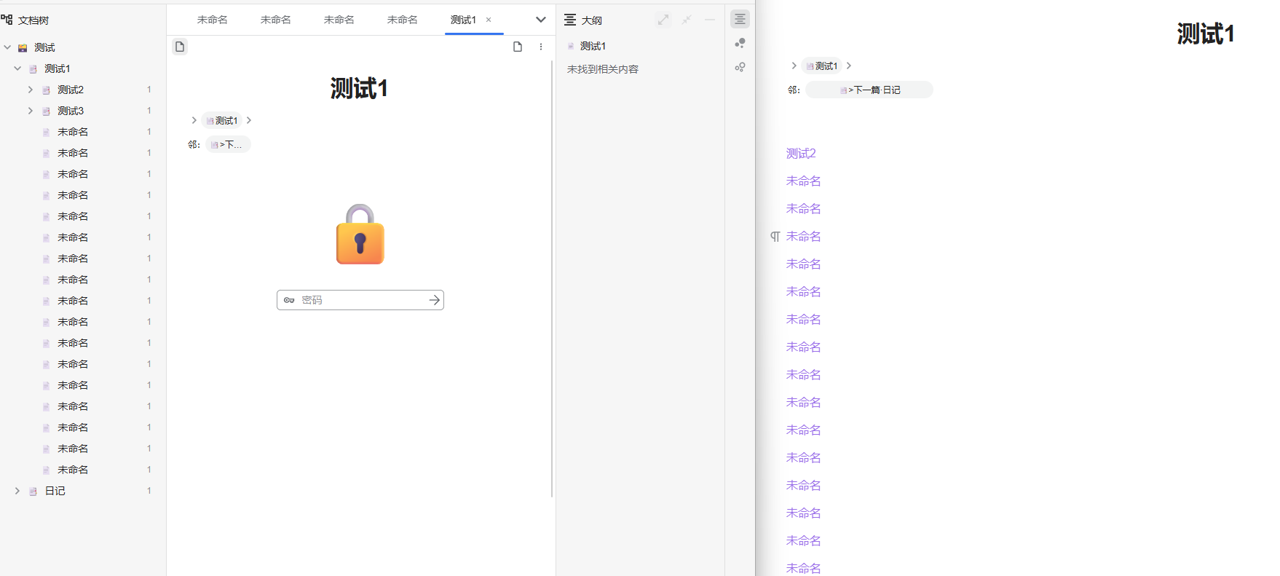Open 测试2 from the document tree

click(x=71, y=90)
